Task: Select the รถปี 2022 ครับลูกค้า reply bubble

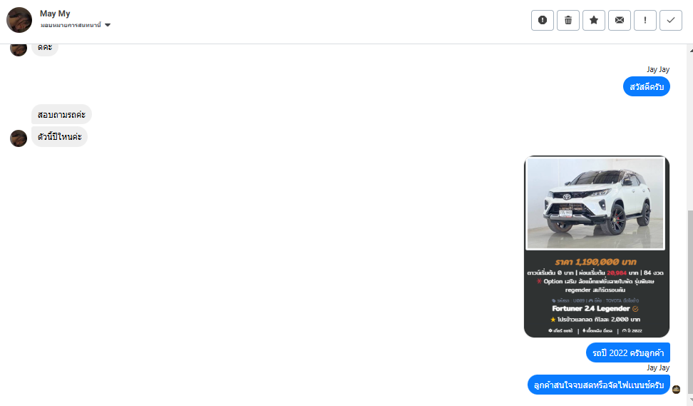Action: point(628,353)
